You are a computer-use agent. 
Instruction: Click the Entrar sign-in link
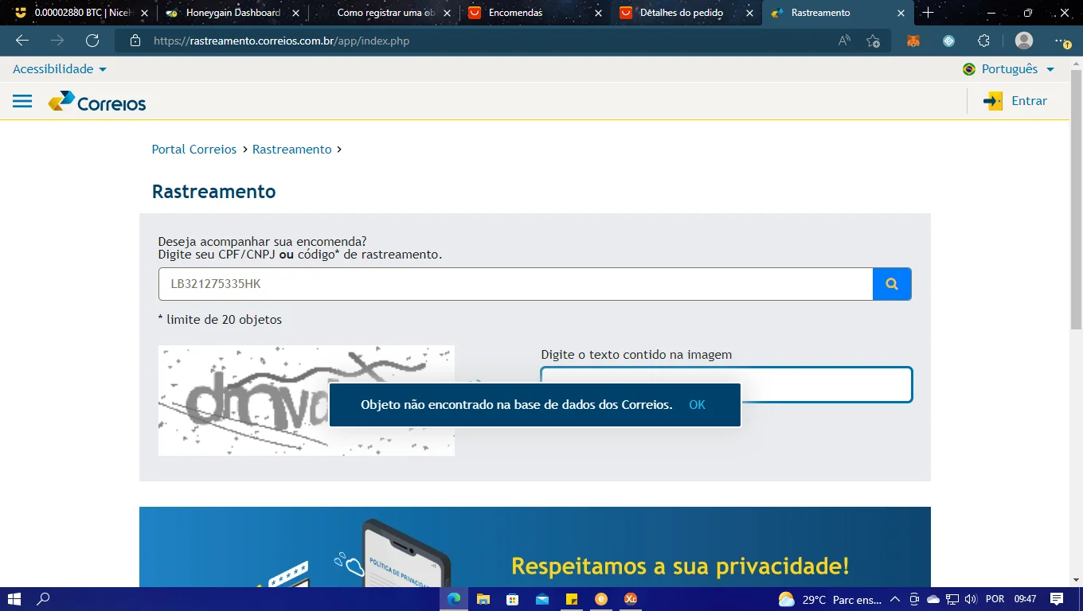[x=1029, y=101]
